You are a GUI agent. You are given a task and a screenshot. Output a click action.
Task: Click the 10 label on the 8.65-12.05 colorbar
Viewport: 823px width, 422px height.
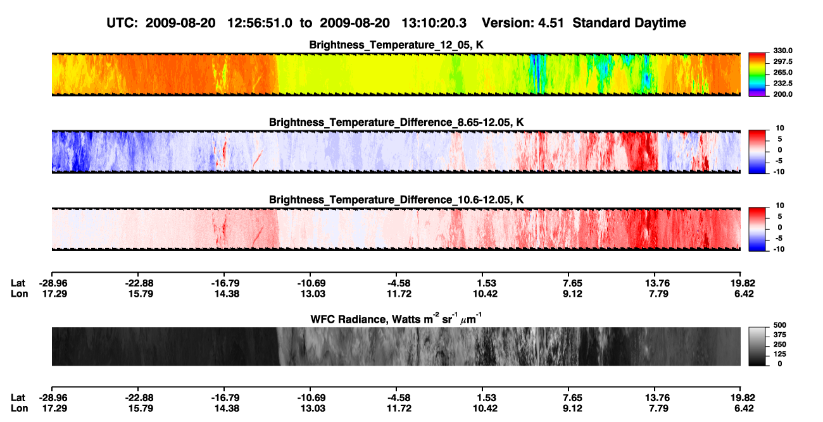779,128
